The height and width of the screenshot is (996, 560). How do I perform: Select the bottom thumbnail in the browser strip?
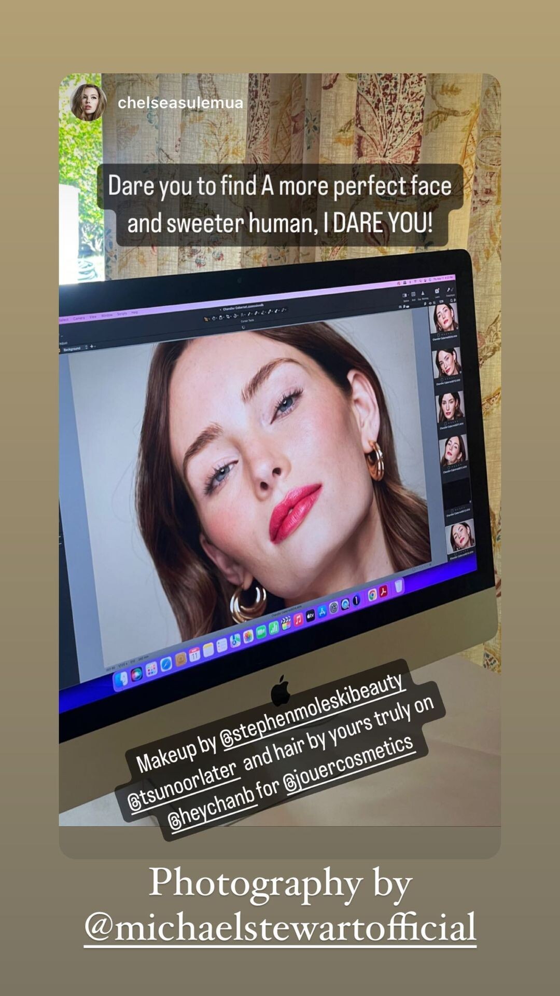click(x=460, y=537)
